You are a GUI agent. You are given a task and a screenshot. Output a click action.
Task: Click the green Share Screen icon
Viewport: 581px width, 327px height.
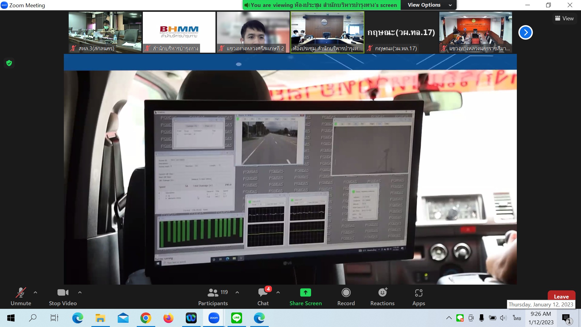305,293
